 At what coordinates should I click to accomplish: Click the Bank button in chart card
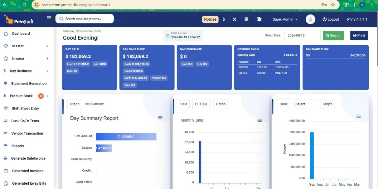pyautogui.click(x=283, y=104)
